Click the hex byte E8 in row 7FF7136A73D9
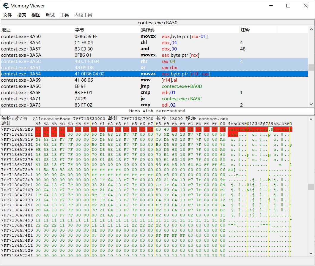 [94, 180]
